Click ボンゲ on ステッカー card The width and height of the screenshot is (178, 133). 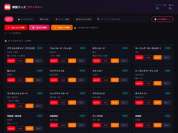115,80
